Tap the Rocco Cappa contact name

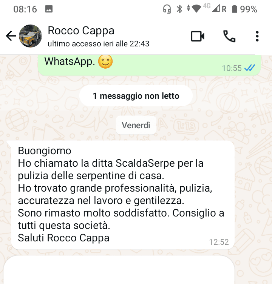81,31
